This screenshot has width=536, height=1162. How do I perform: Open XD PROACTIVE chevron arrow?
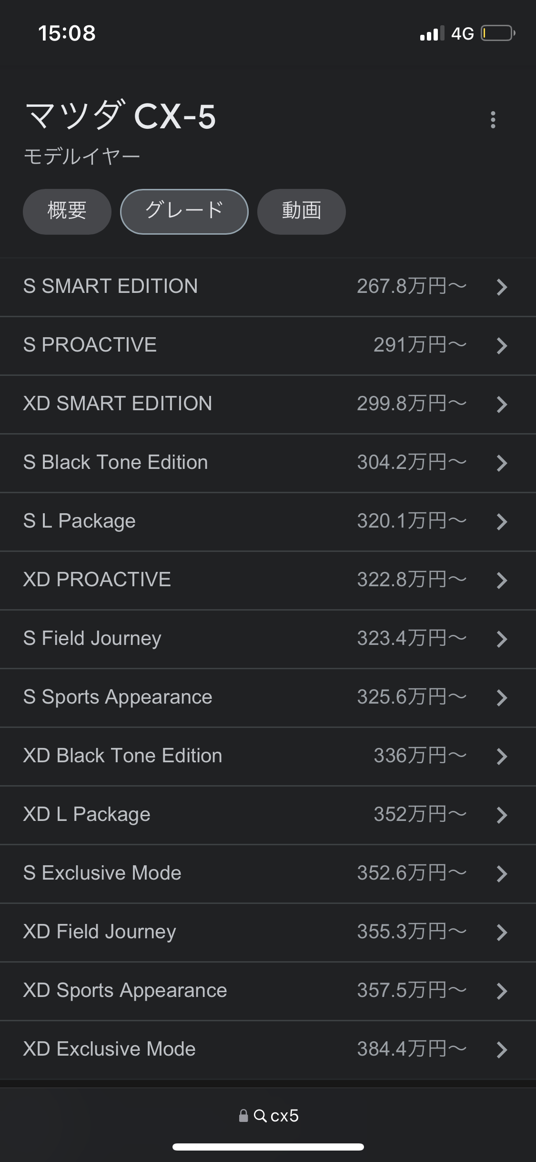click(x=501, y=581)
